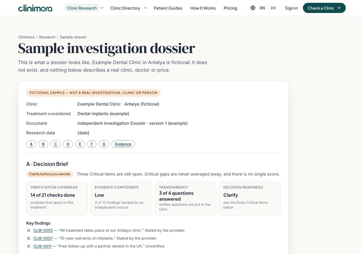Viewport: 361px width, 254px height.
Task: Jump to section E pill
Action: coord(80,144)
